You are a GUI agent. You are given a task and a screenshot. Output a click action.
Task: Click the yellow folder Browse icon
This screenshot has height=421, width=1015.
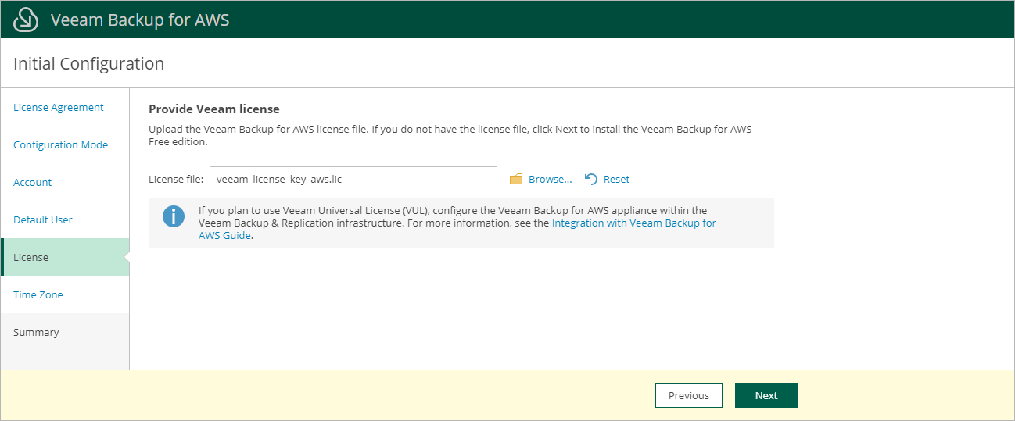(515, 180)
